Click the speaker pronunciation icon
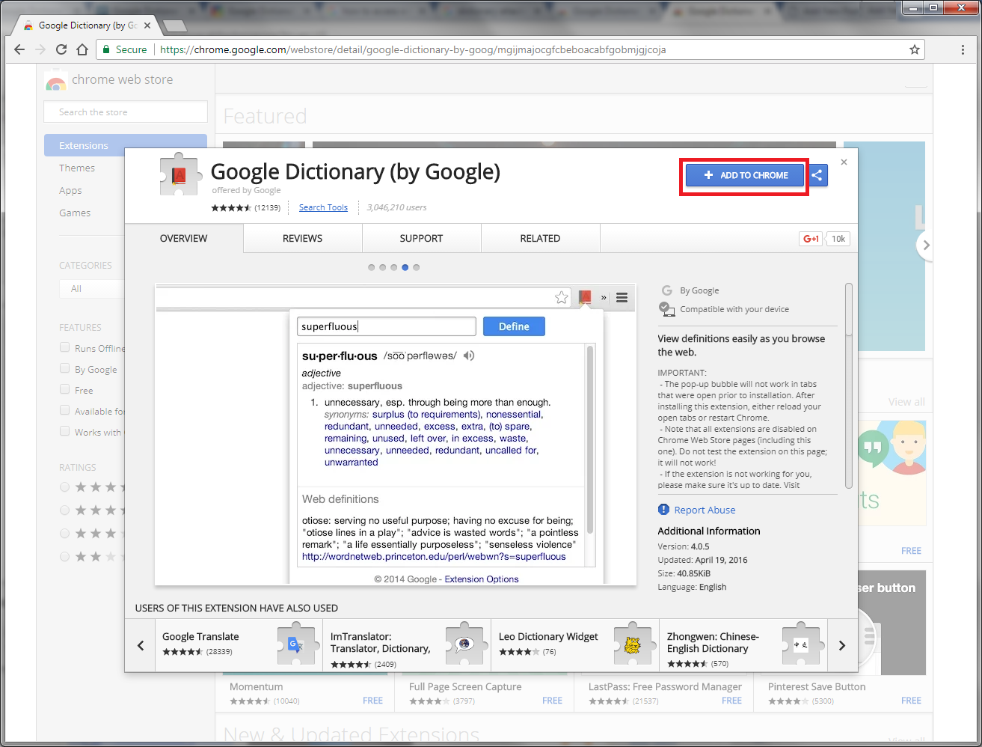This screenshot has height=747, width=982. (469, 356)
